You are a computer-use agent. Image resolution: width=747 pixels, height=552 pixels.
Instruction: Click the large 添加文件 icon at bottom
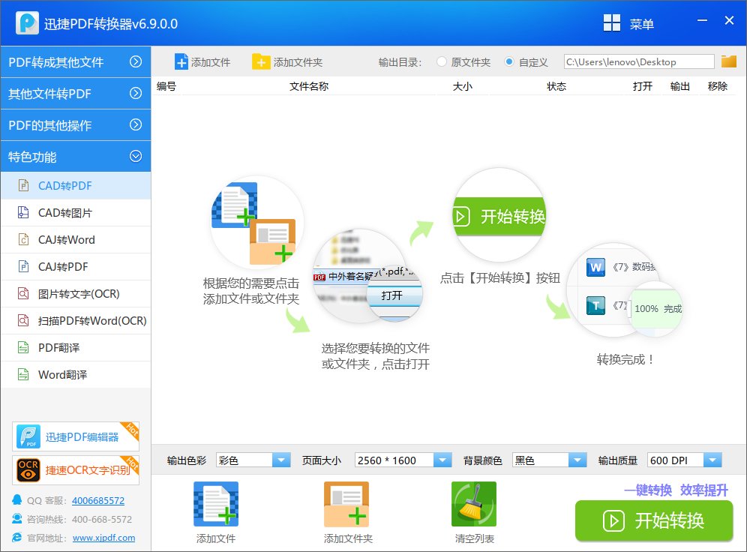coord(216,504)
